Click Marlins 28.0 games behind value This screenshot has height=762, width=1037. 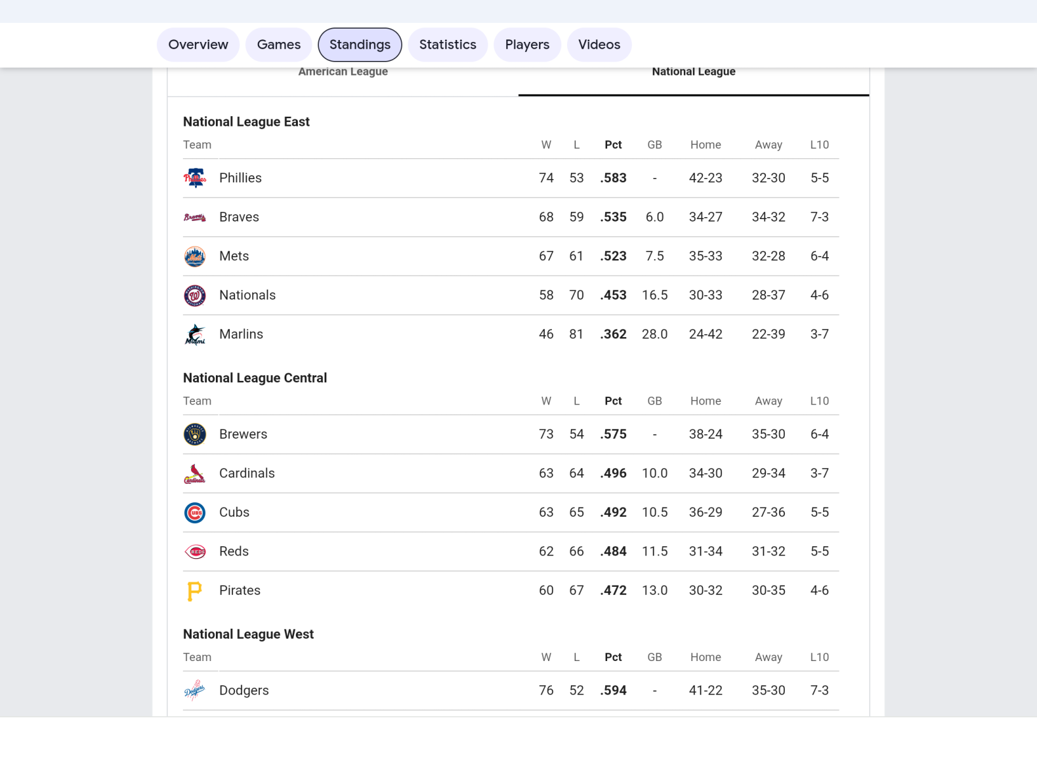(655, 334)
